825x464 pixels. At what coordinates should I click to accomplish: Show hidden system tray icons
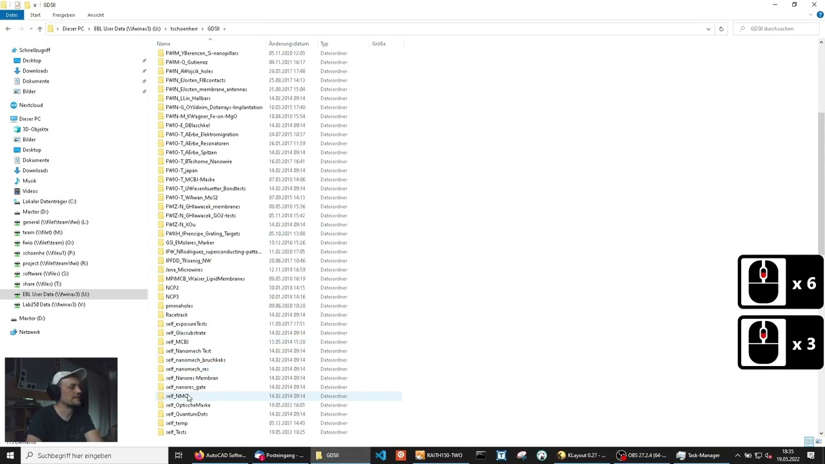(738, 456)
